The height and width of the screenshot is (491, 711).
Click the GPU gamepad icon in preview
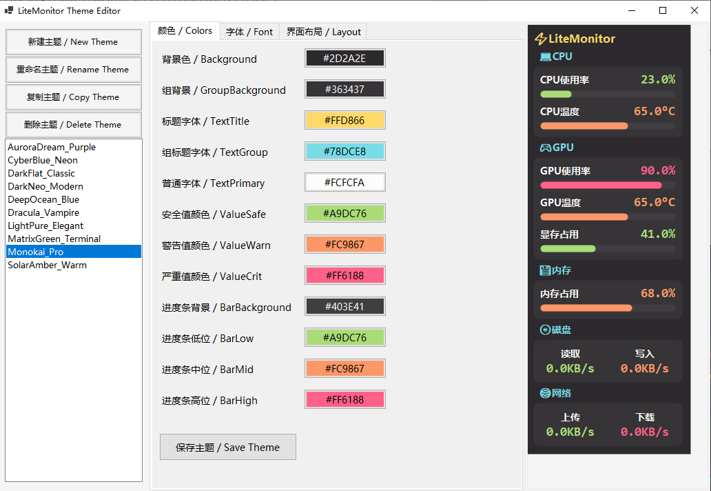point(545,148)
